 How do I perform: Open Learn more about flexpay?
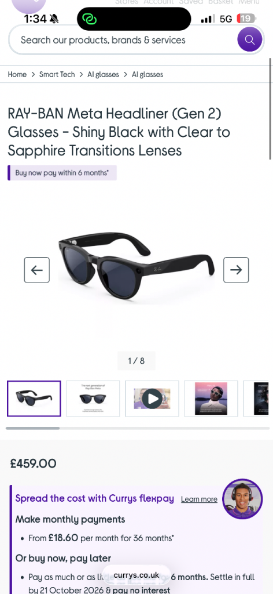(x=199, y=499)
